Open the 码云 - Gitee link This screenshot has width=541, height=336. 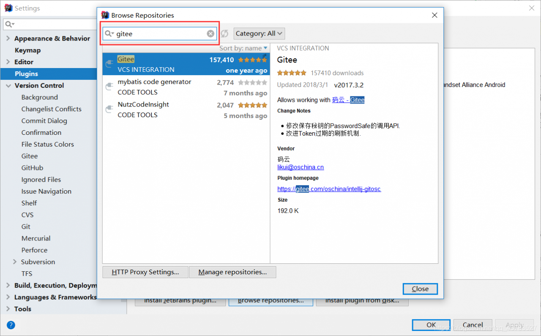pyautogui.click(x=348, y=100)
